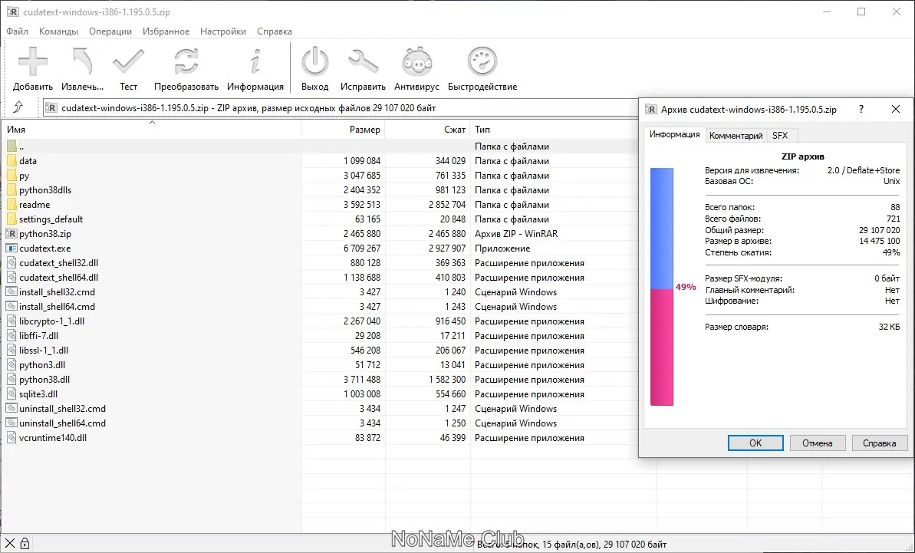This screenshot has height=553, width=915.
Task: Click the Отмена button
Action: (817, 443)
